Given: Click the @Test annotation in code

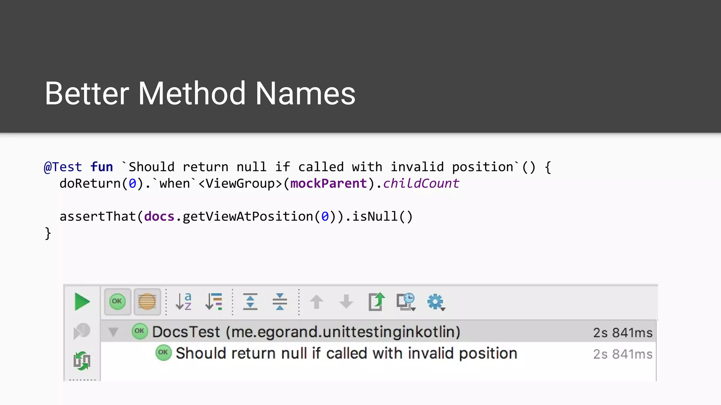Looking at the screenshot, I should coord(63,167).
